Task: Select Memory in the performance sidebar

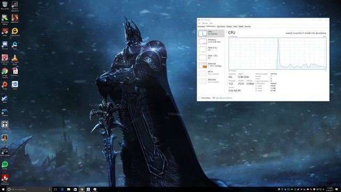Action: click(x=211, y=41)
